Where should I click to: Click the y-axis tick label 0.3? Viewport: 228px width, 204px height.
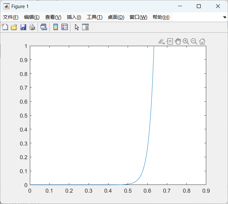click(x=24, y=143)
